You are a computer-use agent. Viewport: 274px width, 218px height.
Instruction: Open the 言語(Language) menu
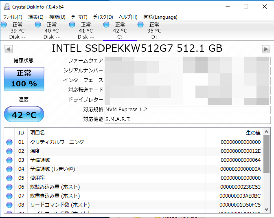160,17
